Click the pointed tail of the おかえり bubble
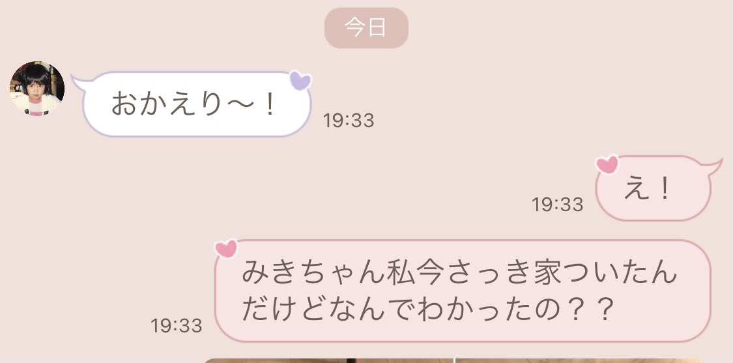 click(x=79, y=82)
